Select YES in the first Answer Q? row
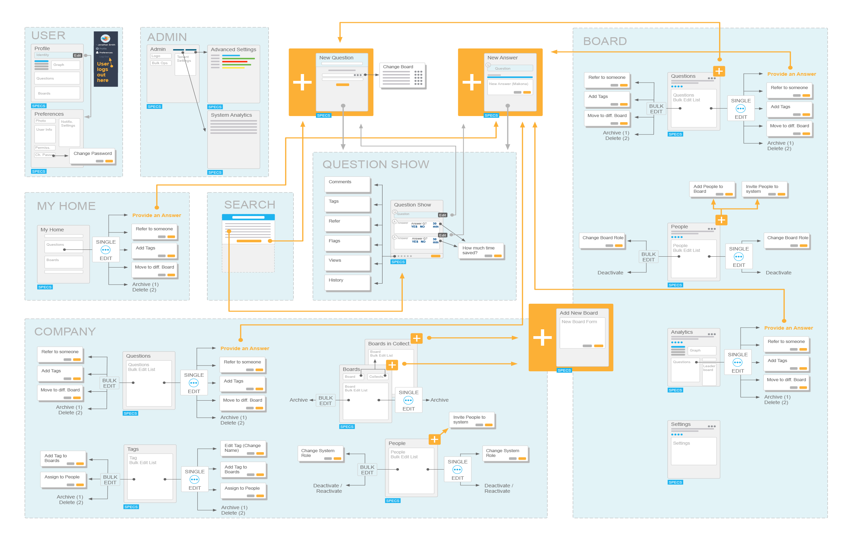Image resolution: width=854 pixels, height=546 pixels. click(x=414, y=227)
